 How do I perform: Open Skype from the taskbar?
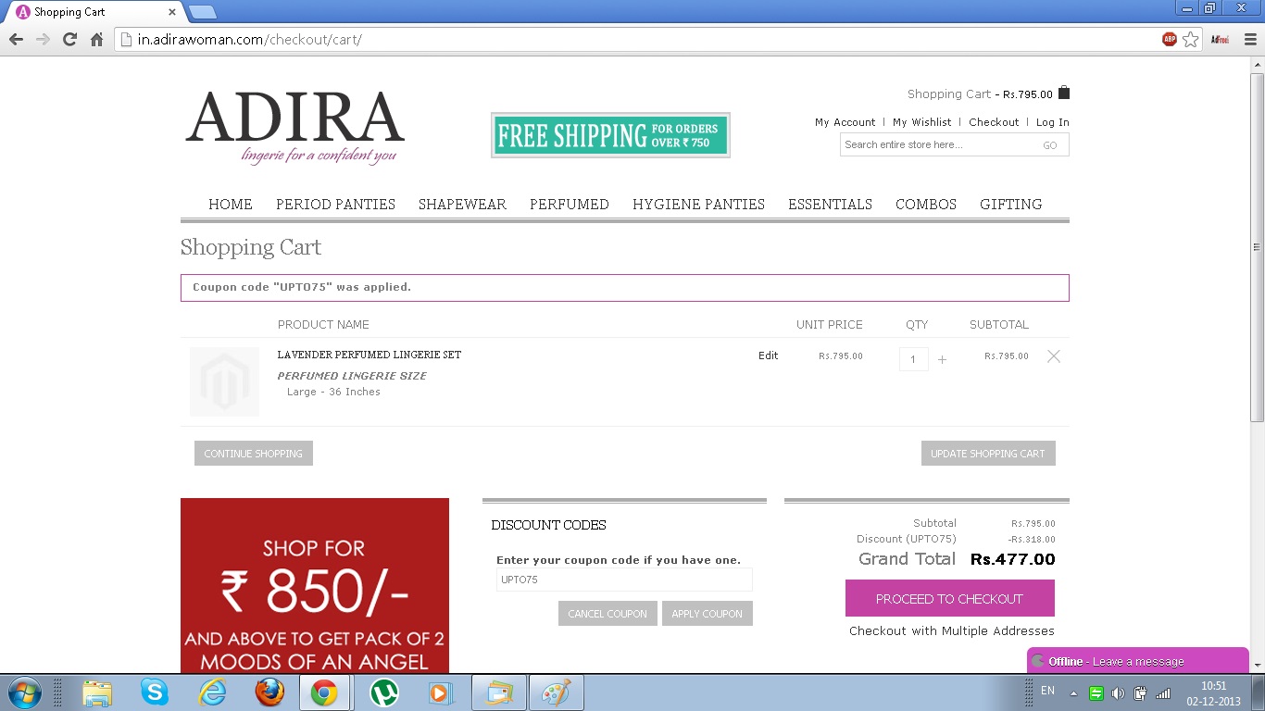pos(155,692)
